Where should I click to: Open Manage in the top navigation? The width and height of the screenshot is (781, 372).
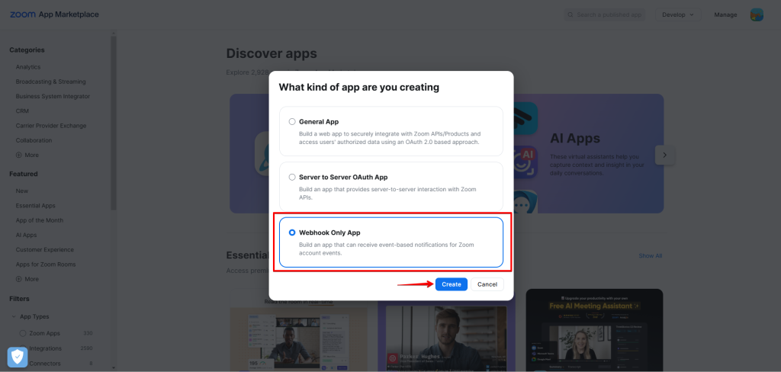tap(725, 14)
